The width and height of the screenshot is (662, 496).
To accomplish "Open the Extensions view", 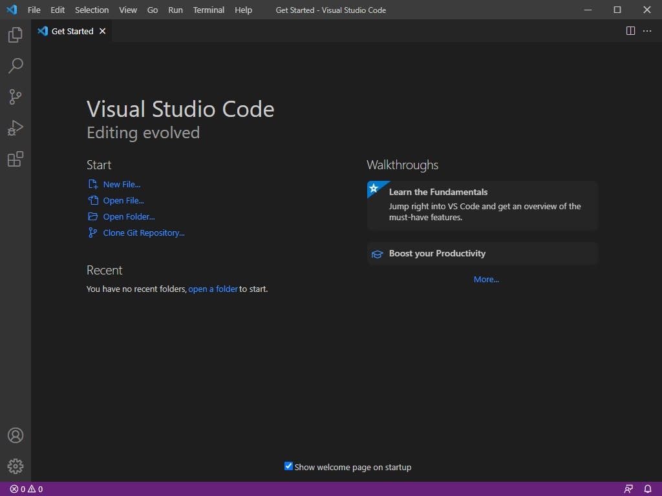I will (15, 159).
